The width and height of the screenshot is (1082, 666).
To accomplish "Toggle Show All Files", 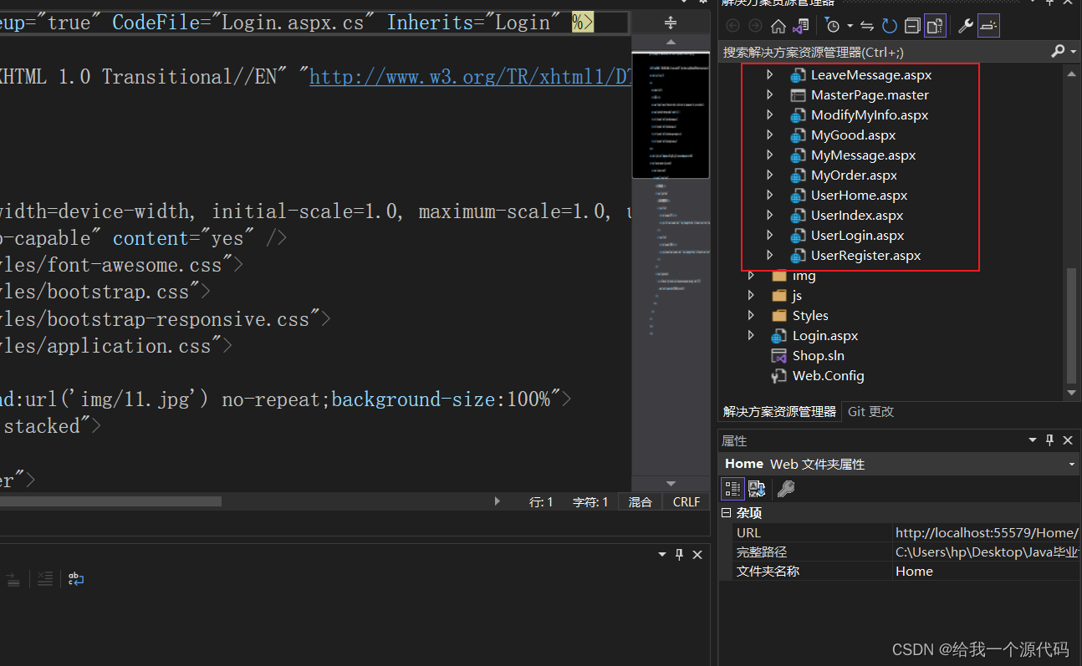I will (x=935, y=25).
